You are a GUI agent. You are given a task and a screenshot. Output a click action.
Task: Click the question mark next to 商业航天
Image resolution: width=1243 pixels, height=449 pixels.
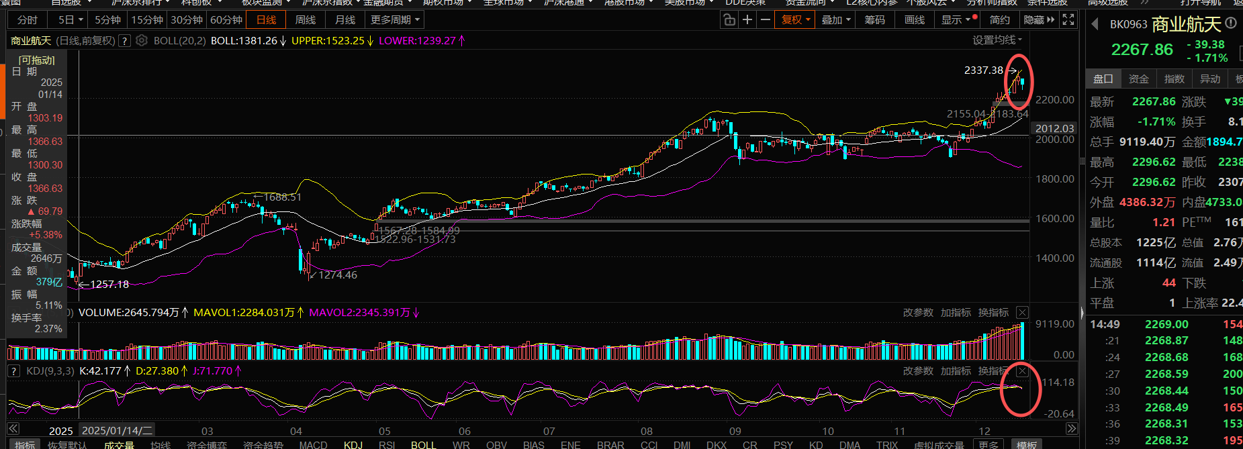[124, 41]
